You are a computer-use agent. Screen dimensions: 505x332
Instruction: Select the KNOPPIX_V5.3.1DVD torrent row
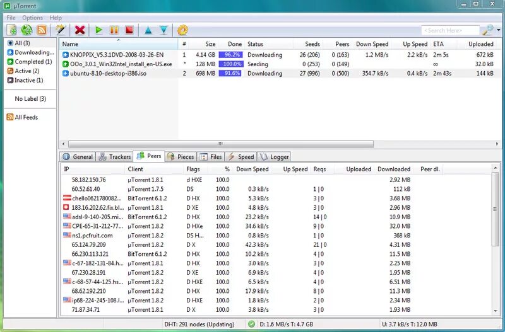click(280, 55)
